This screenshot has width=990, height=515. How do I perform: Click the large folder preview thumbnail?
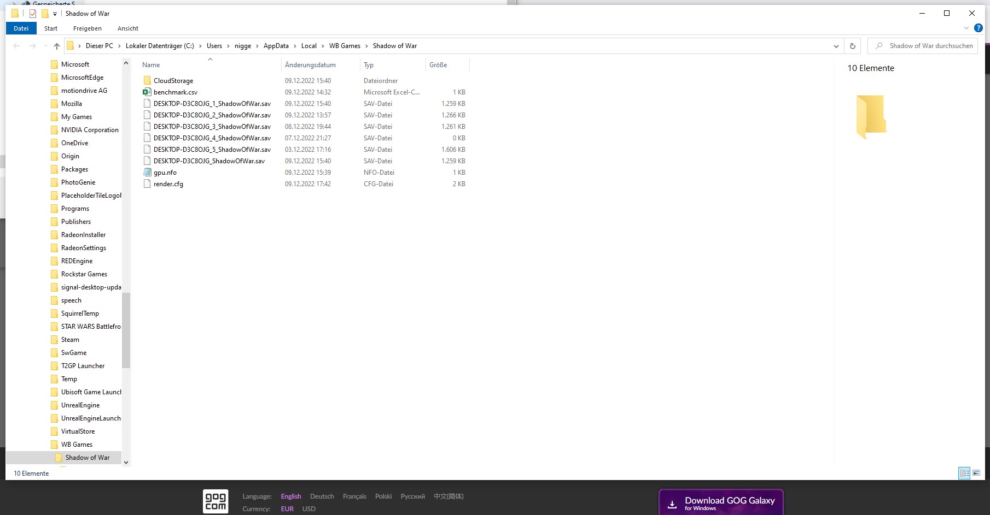pos(871,116)
